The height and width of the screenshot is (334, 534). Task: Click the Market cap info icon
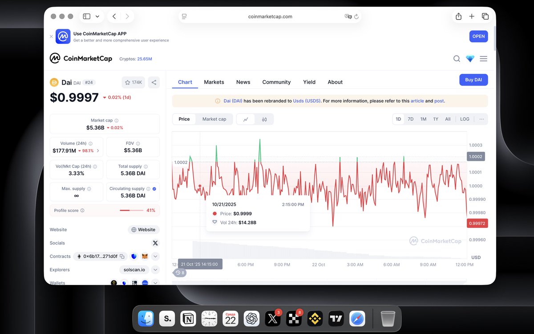click(x=117, y=120)
